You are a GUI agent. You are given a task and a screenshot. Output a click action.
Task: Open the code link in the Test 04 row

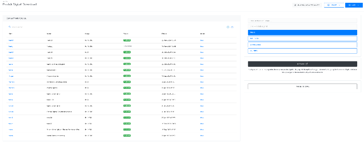point(11,52)
